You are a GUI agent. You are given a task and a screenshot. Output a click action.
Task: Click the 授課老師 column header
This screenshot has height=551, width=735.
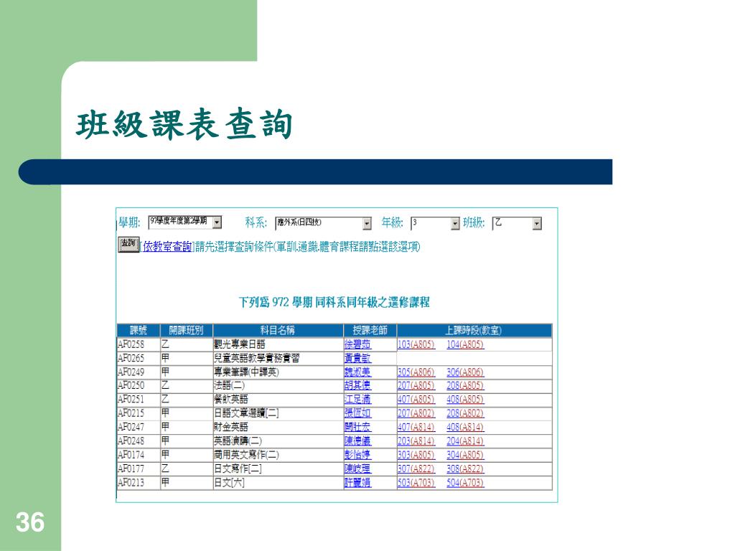[x=370, y=330]
